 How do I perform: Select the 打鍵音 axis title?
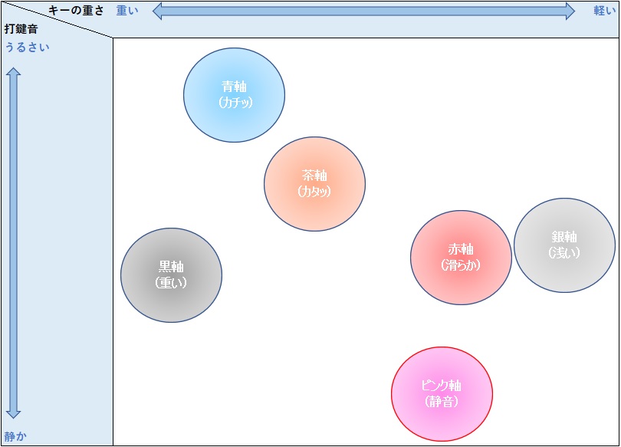(x=21, y=29)
